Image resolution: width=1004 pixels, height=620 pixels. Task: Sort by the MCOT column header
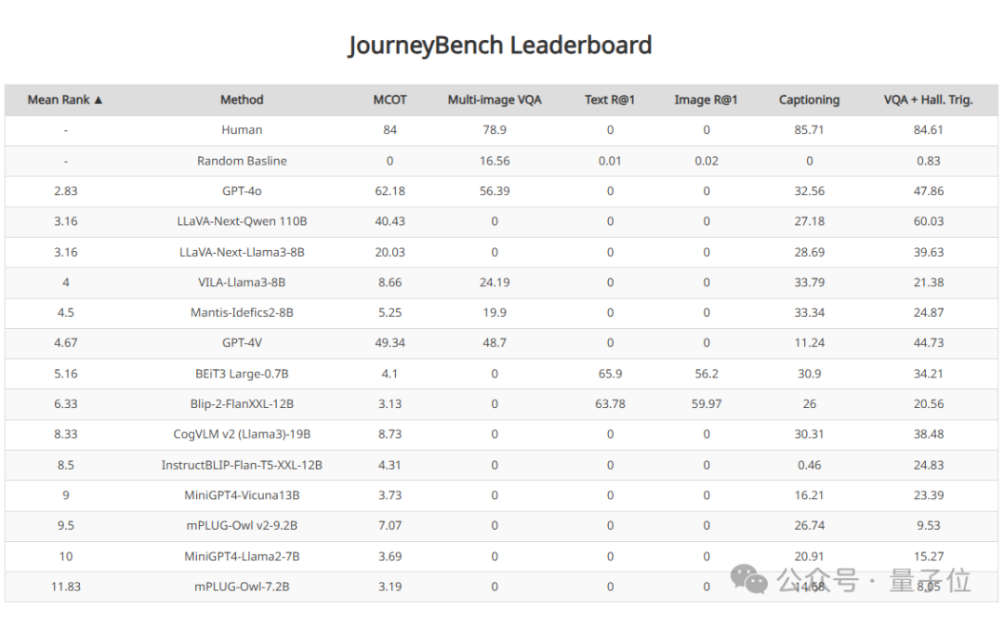coord(390,99)
